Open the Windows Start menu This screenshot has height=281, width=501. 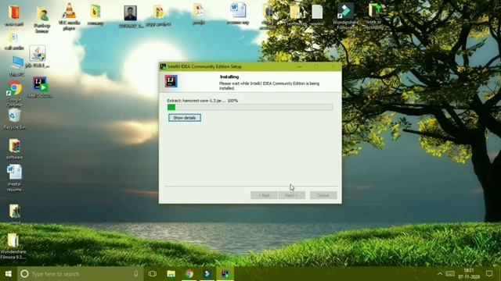click(x=9, y=274)
